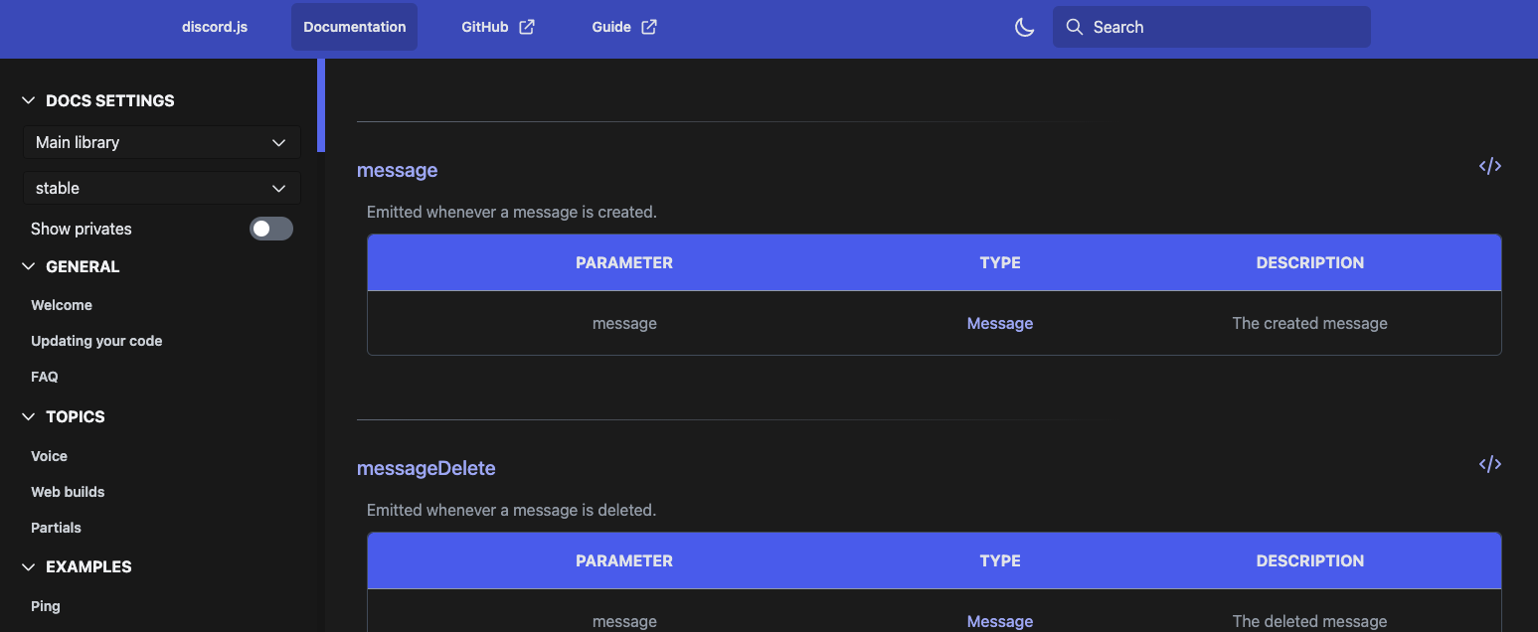The height and width of the screenshot is (632, 1538).
Task: Go home via the discord.js logo
Action: click(214, 27)
